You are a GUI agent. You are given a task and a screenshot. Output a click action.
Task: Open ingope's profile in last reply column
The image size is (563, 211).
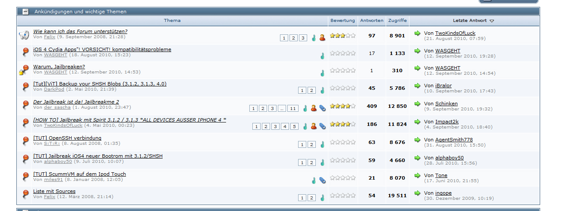[443, 193]
